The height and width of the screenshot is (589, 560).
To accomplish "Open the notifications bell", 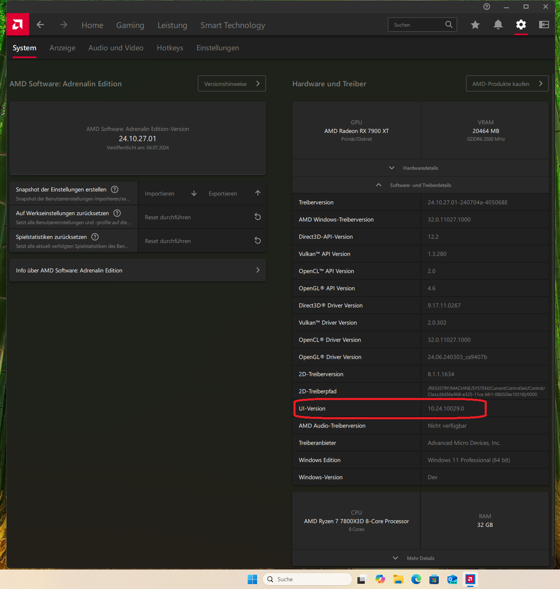I will click(498, 25).
